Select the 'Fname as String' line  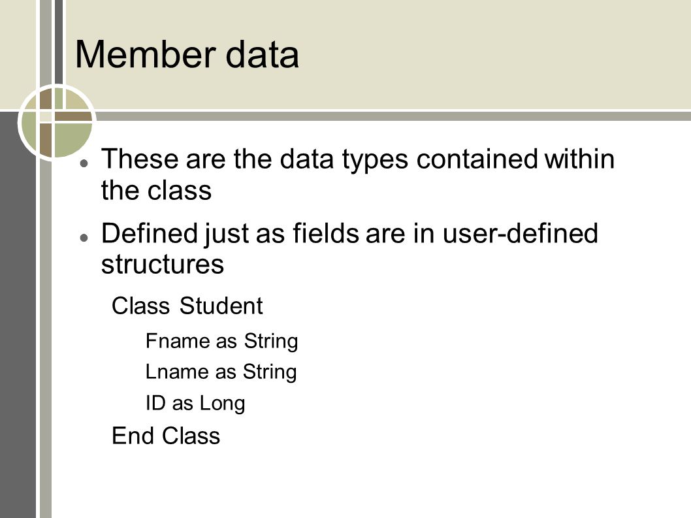pos(221,341)
